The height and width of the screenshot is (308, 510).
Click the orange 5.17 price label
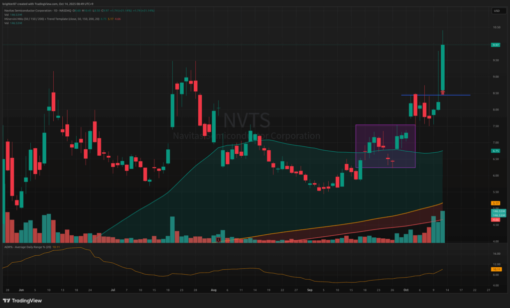coord(496,203)
